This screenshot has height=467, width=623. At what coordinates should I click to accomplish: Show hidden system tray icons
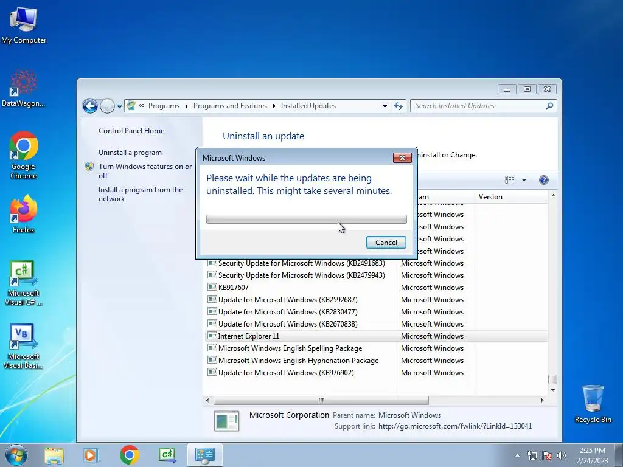coord(517,455)
